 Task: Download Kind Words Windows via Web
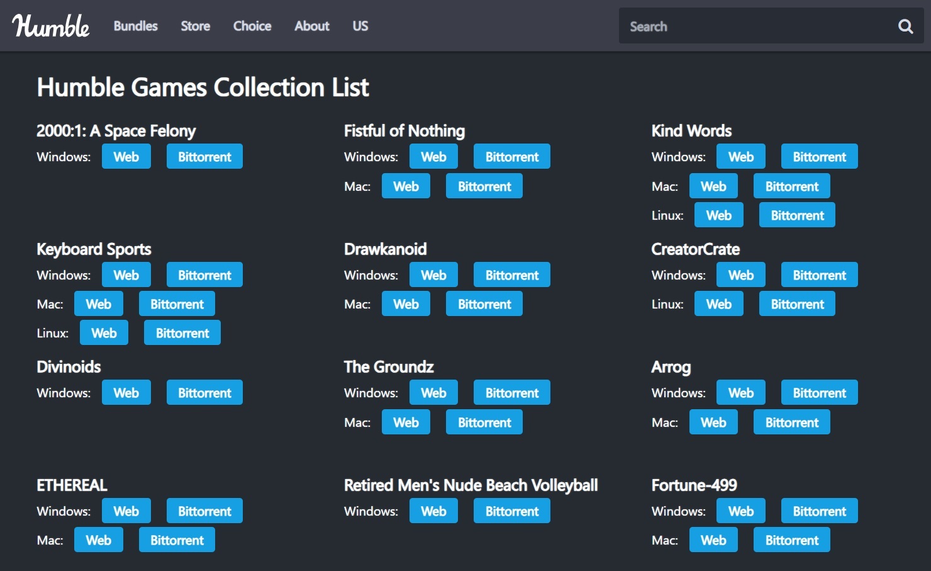[741, 157]
